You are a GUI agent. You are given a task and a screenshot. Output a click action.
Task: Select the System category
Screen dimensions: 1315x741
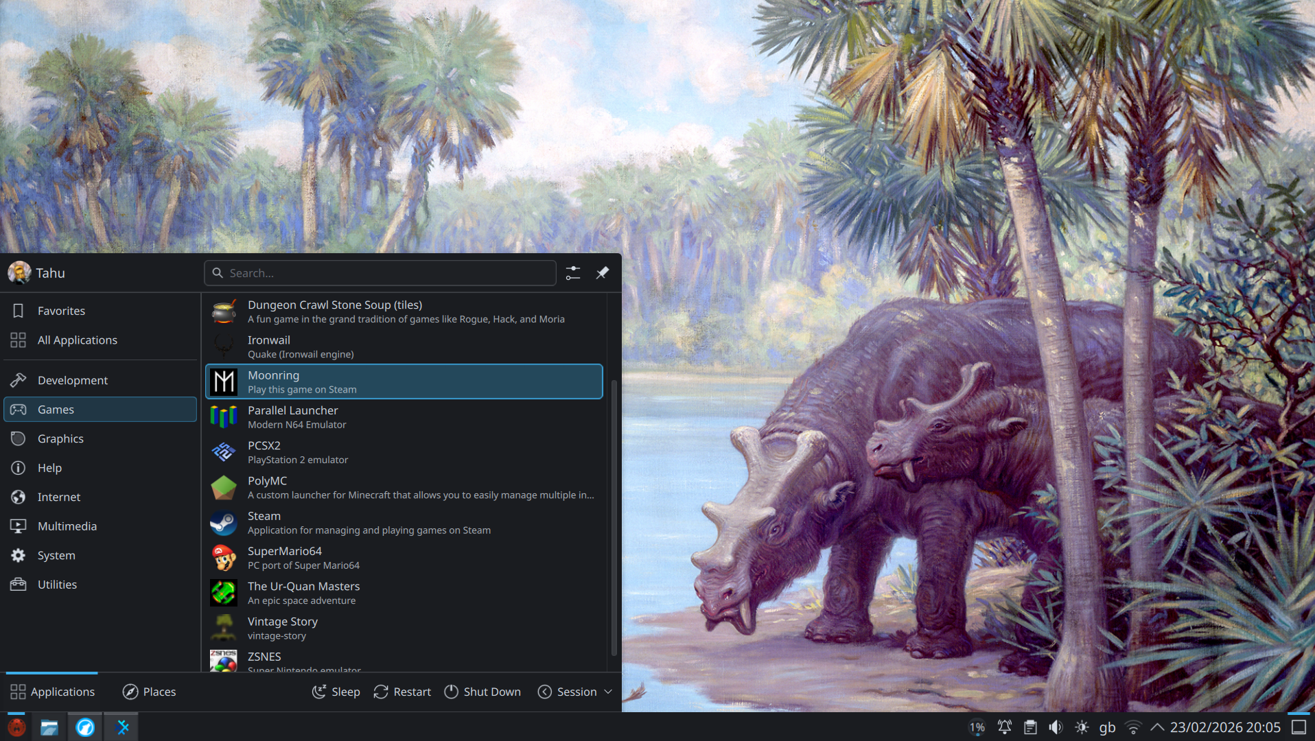(x=100, y=555)
